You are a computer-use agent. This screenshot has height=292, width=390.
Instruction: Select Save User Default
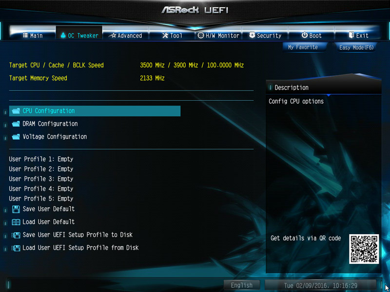coord(48,209)
